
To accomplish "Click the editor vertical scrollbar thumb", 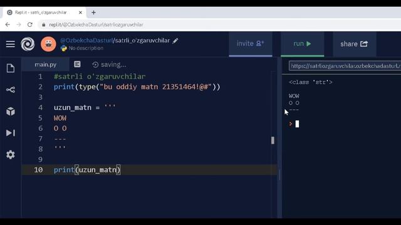I will pos(273,140).
